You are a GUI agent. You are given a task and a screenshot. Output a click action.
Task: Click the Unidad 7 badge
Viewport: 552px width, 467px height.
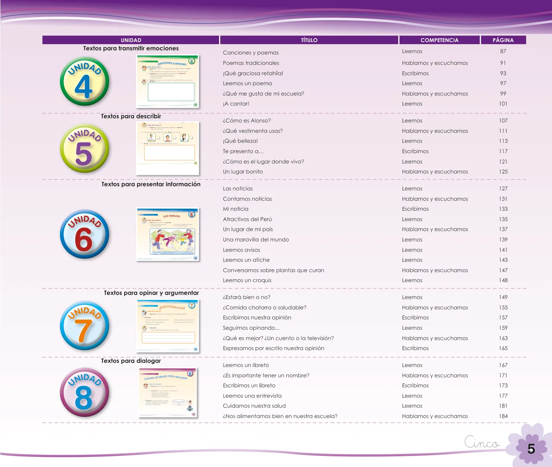pos(85,326)
